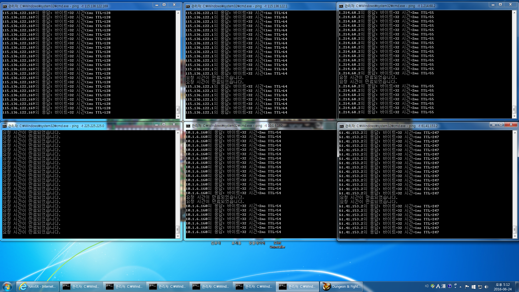Select the last cmd window taskbar button

(x=297, y=287)
